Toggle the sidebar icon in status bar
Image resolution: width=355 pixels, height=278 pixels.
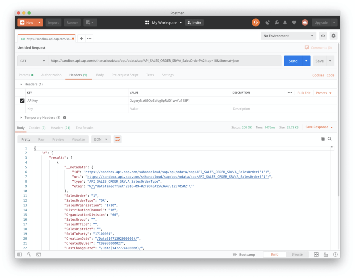(20, 254)
